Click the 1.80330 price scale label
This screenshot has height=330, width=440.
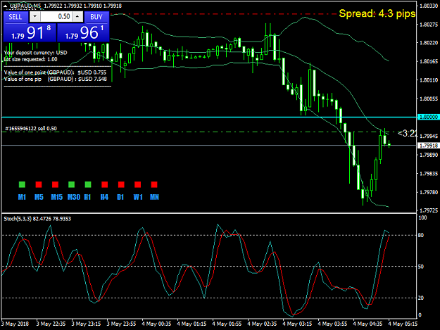pos(429,6)
